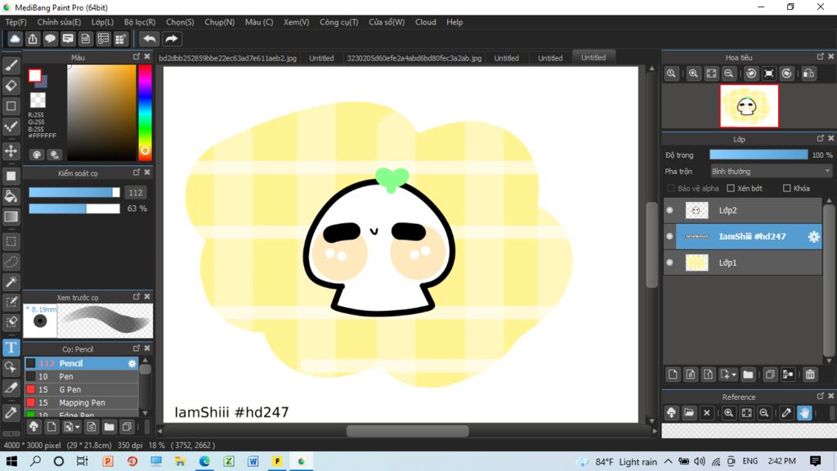This screenshot has width=837, height=471.
Task: Click the Undo arrow in toolbar
Action: tap(150, 39)
